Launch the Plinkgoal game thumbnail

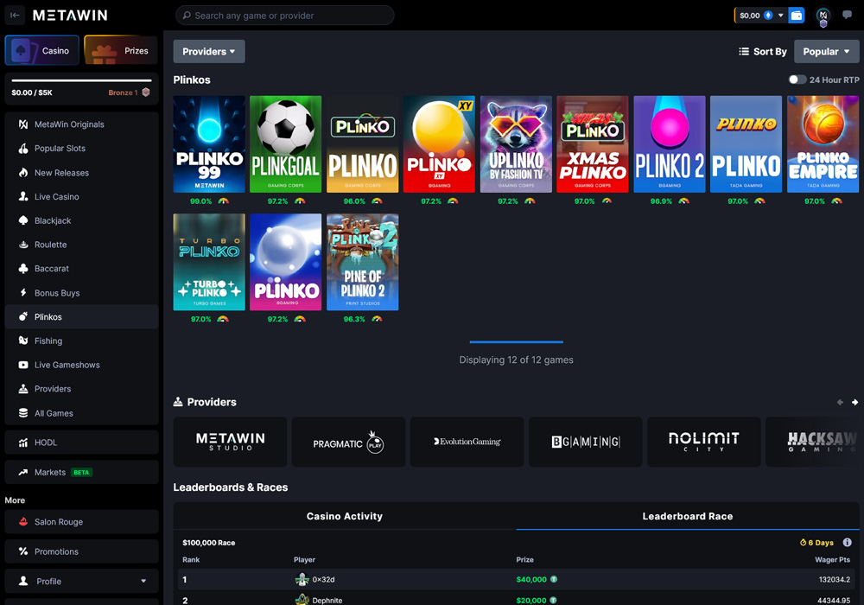[285, 144]
